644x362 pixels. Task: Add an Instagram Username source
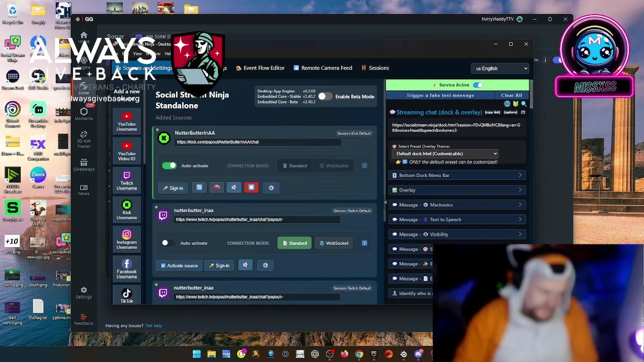click(127, 240)
